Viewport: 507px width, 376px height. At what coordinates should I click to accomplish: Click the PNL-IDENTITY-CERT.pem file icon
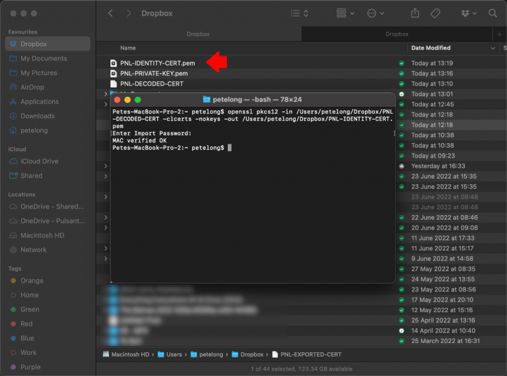point(114,63)
